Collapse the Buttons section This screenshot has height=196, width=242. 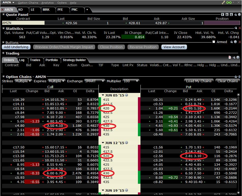pos(4,42)
